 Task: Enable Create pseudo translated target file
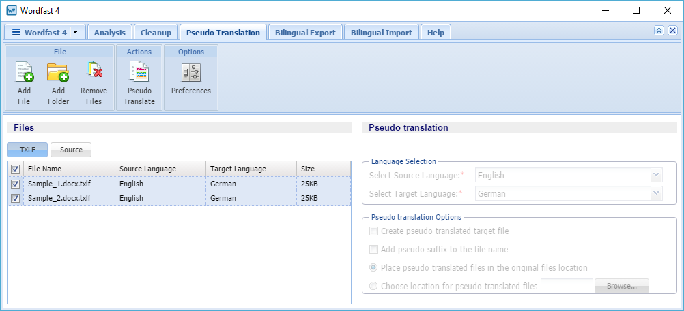pyautogui.click(x=373, y=231)
